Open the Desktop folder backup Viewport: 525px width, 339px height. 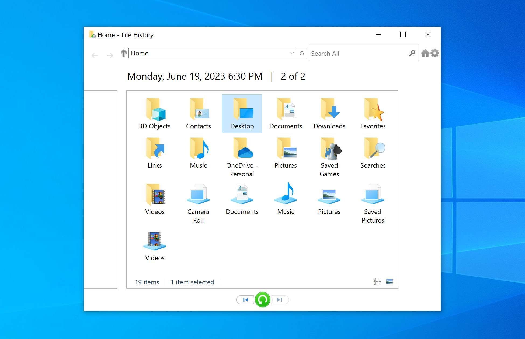point(242,112)
